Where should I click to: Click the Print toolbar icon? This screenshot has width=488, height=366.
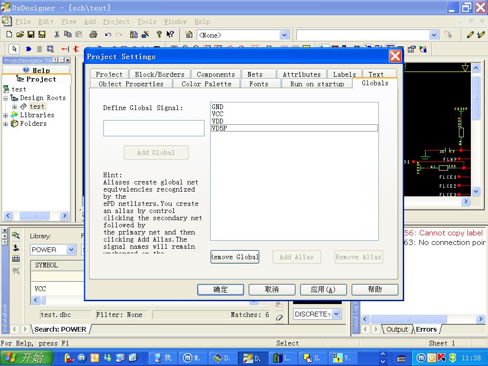click(x=93, y=34)
